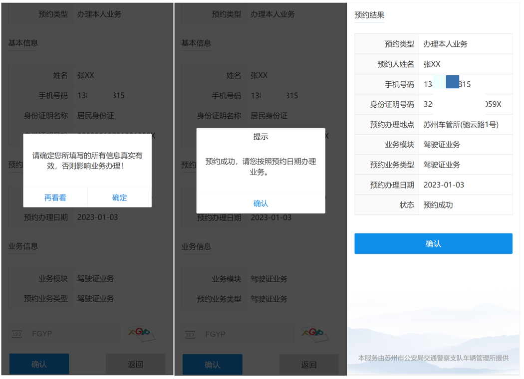Click the 123 keypad icon in left panel
This screenshot has width=524, height=379.
17,334
